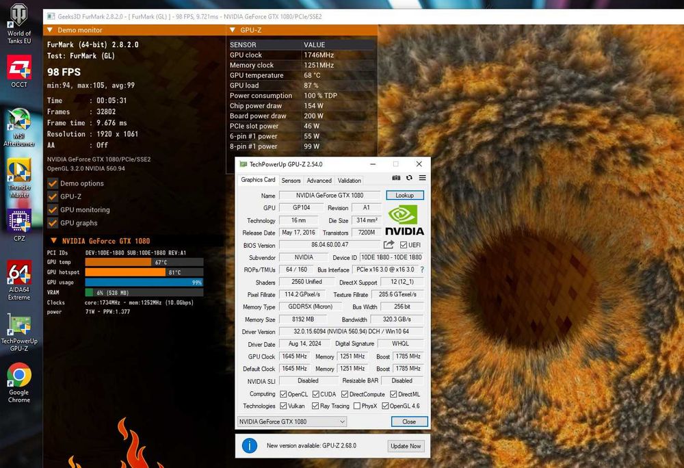Click the '98 FPS' readout
The image size is (684, 468).
64,72
